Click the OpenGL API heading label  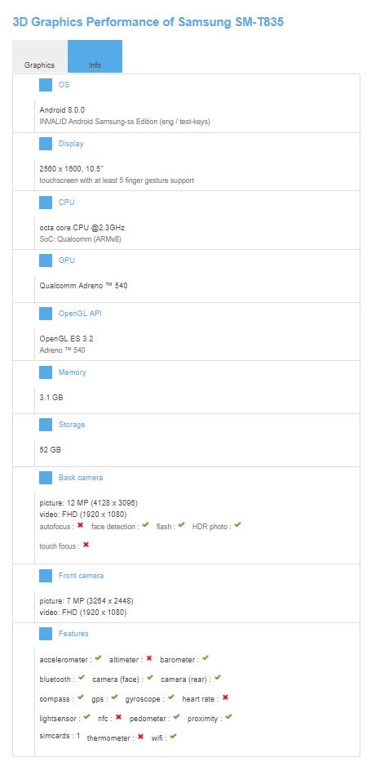(80, 314)
